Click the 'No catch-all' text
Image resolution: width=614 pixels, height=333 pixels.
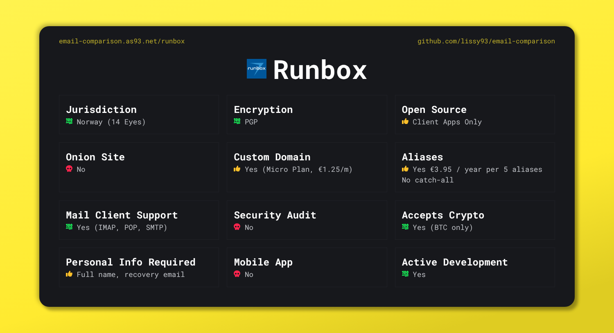point(428,180)
